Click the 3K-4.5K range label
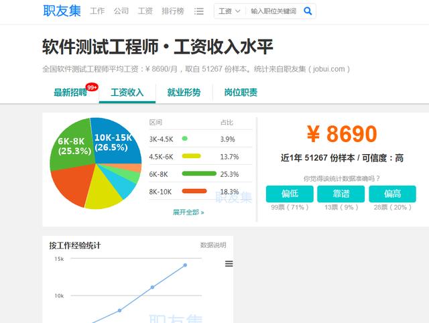 161,139
